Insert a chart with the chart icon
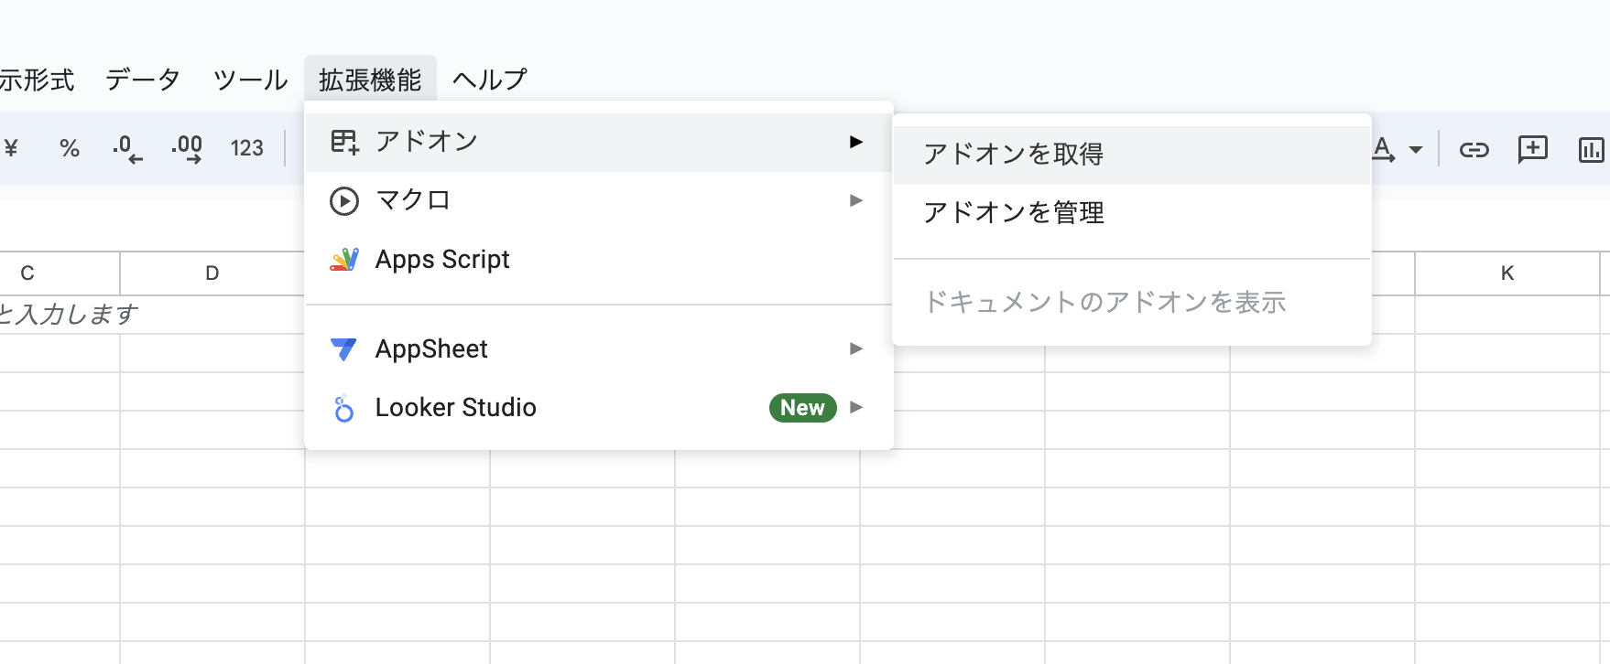1610x664 pixels. [x=1592, y=149]
